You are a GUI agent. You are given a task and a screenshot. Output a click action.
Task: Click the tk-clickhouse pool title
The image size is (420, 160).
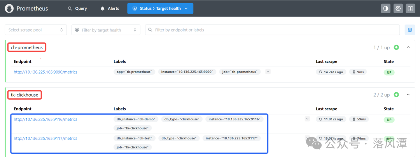[24, 95]
